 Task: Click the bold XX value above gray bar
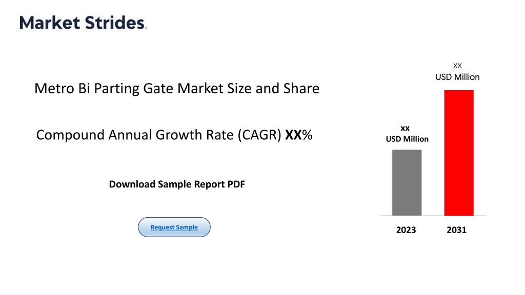[405, 129]
